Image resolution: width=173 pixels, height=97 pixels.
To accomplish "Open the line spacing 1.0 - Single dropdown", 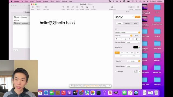I will pyautogui.click(x=133, y=61).
